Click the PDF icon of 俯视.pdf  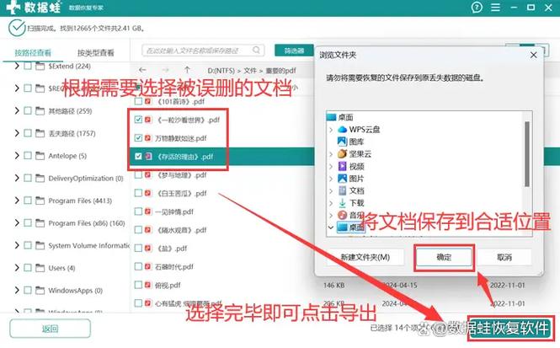148,285
